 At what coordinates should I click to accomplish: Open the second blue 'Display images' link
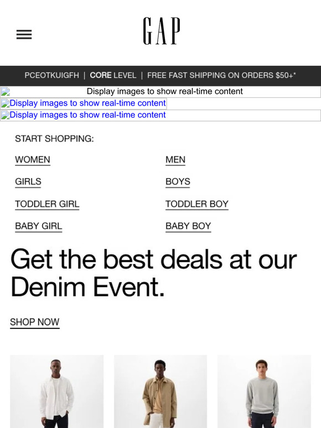pos(84,103)
